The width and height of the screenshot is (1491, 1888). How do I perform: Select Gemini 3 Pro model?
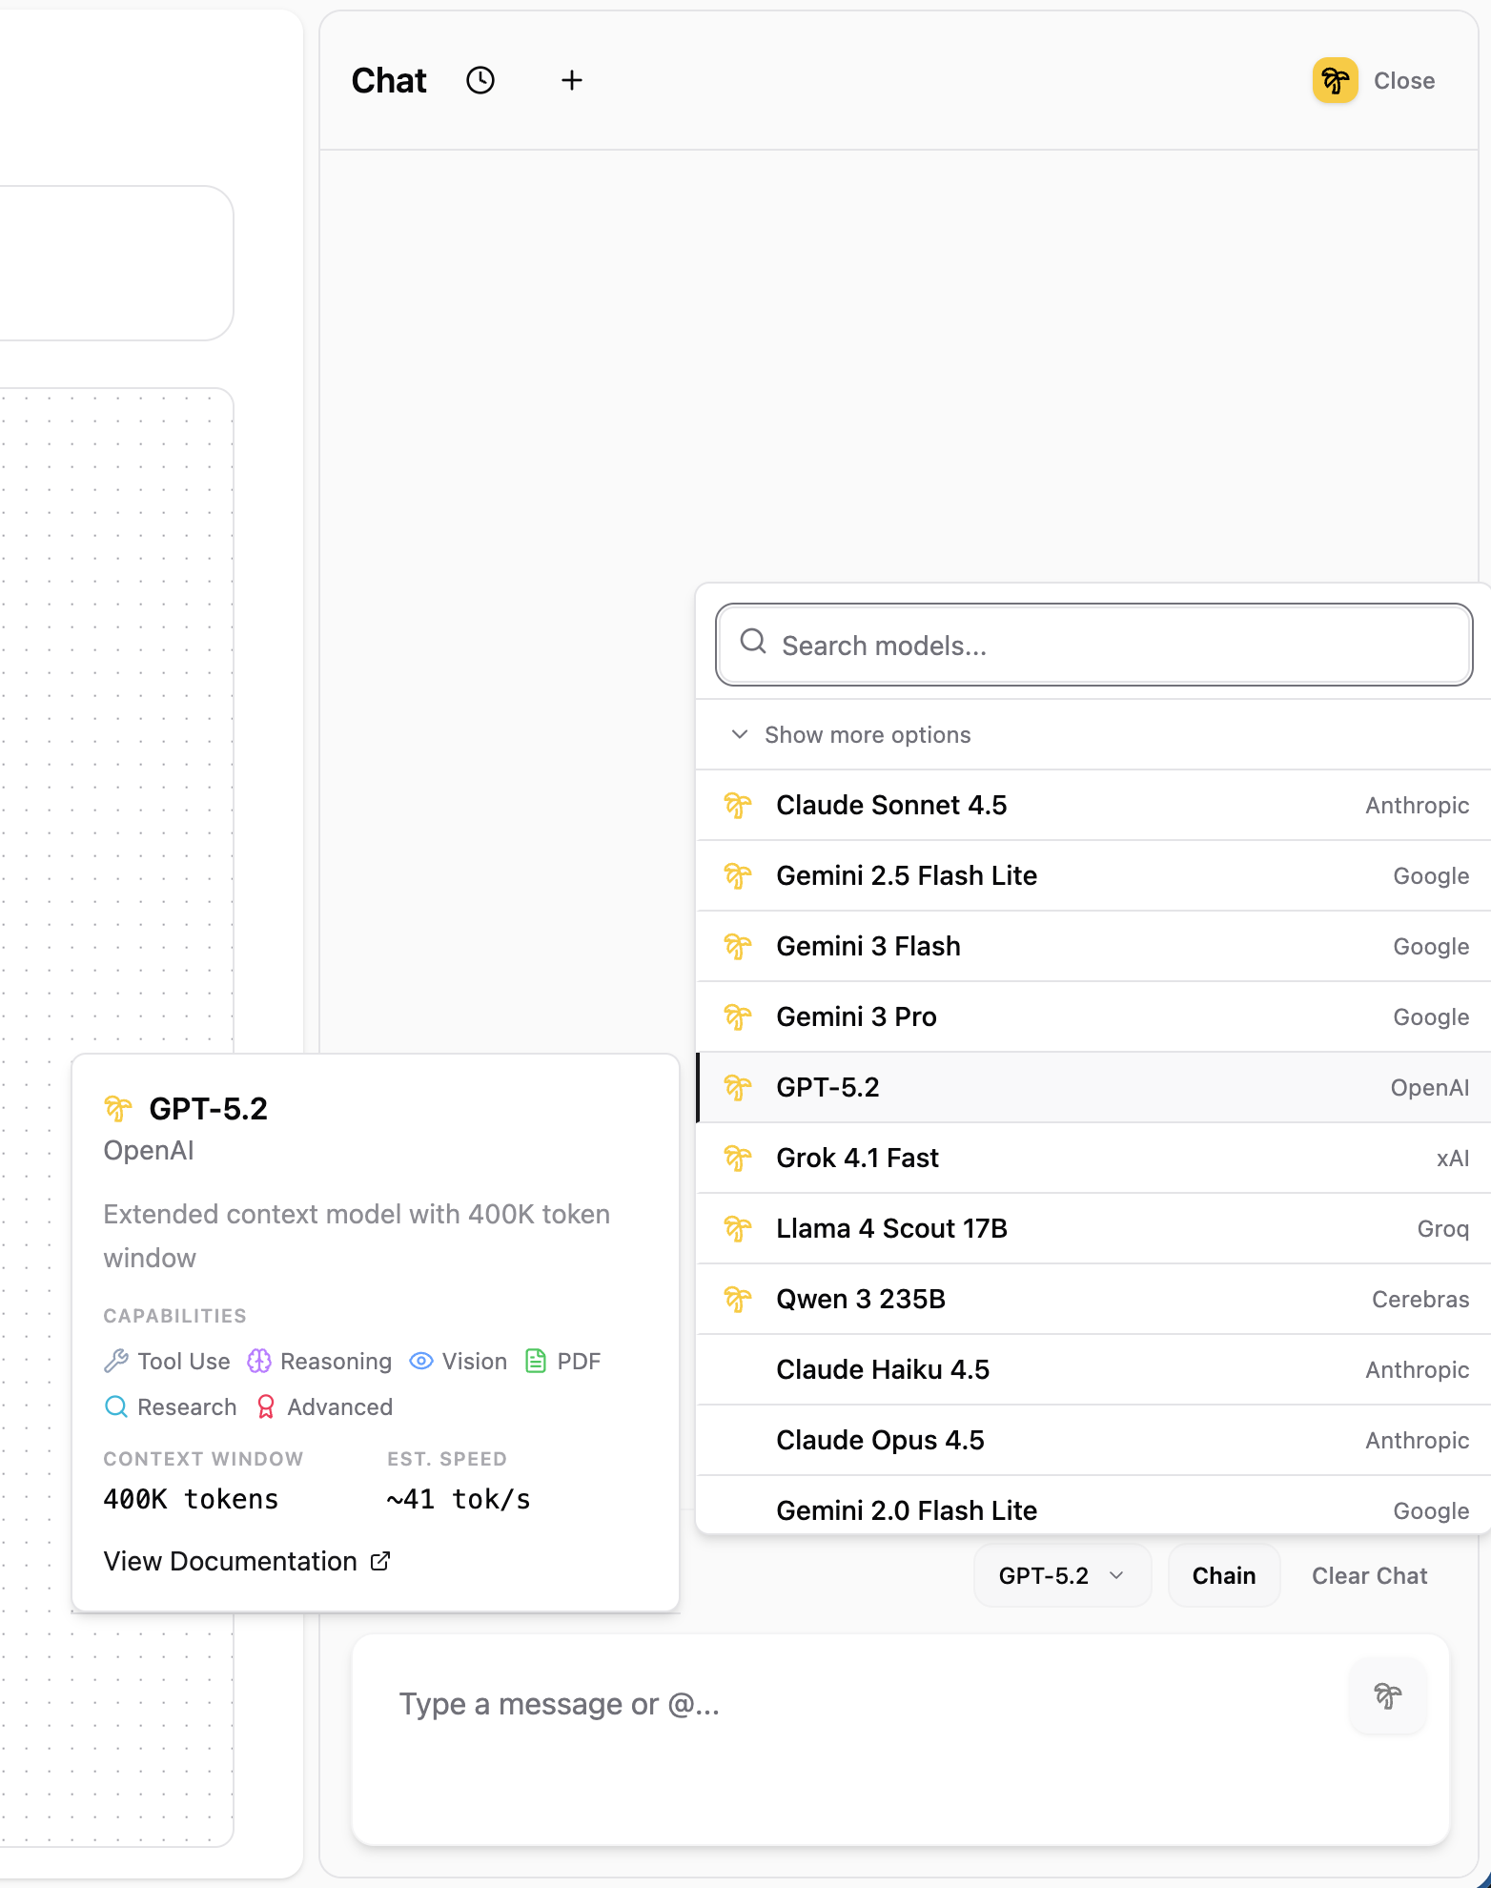(1093, 1016)
